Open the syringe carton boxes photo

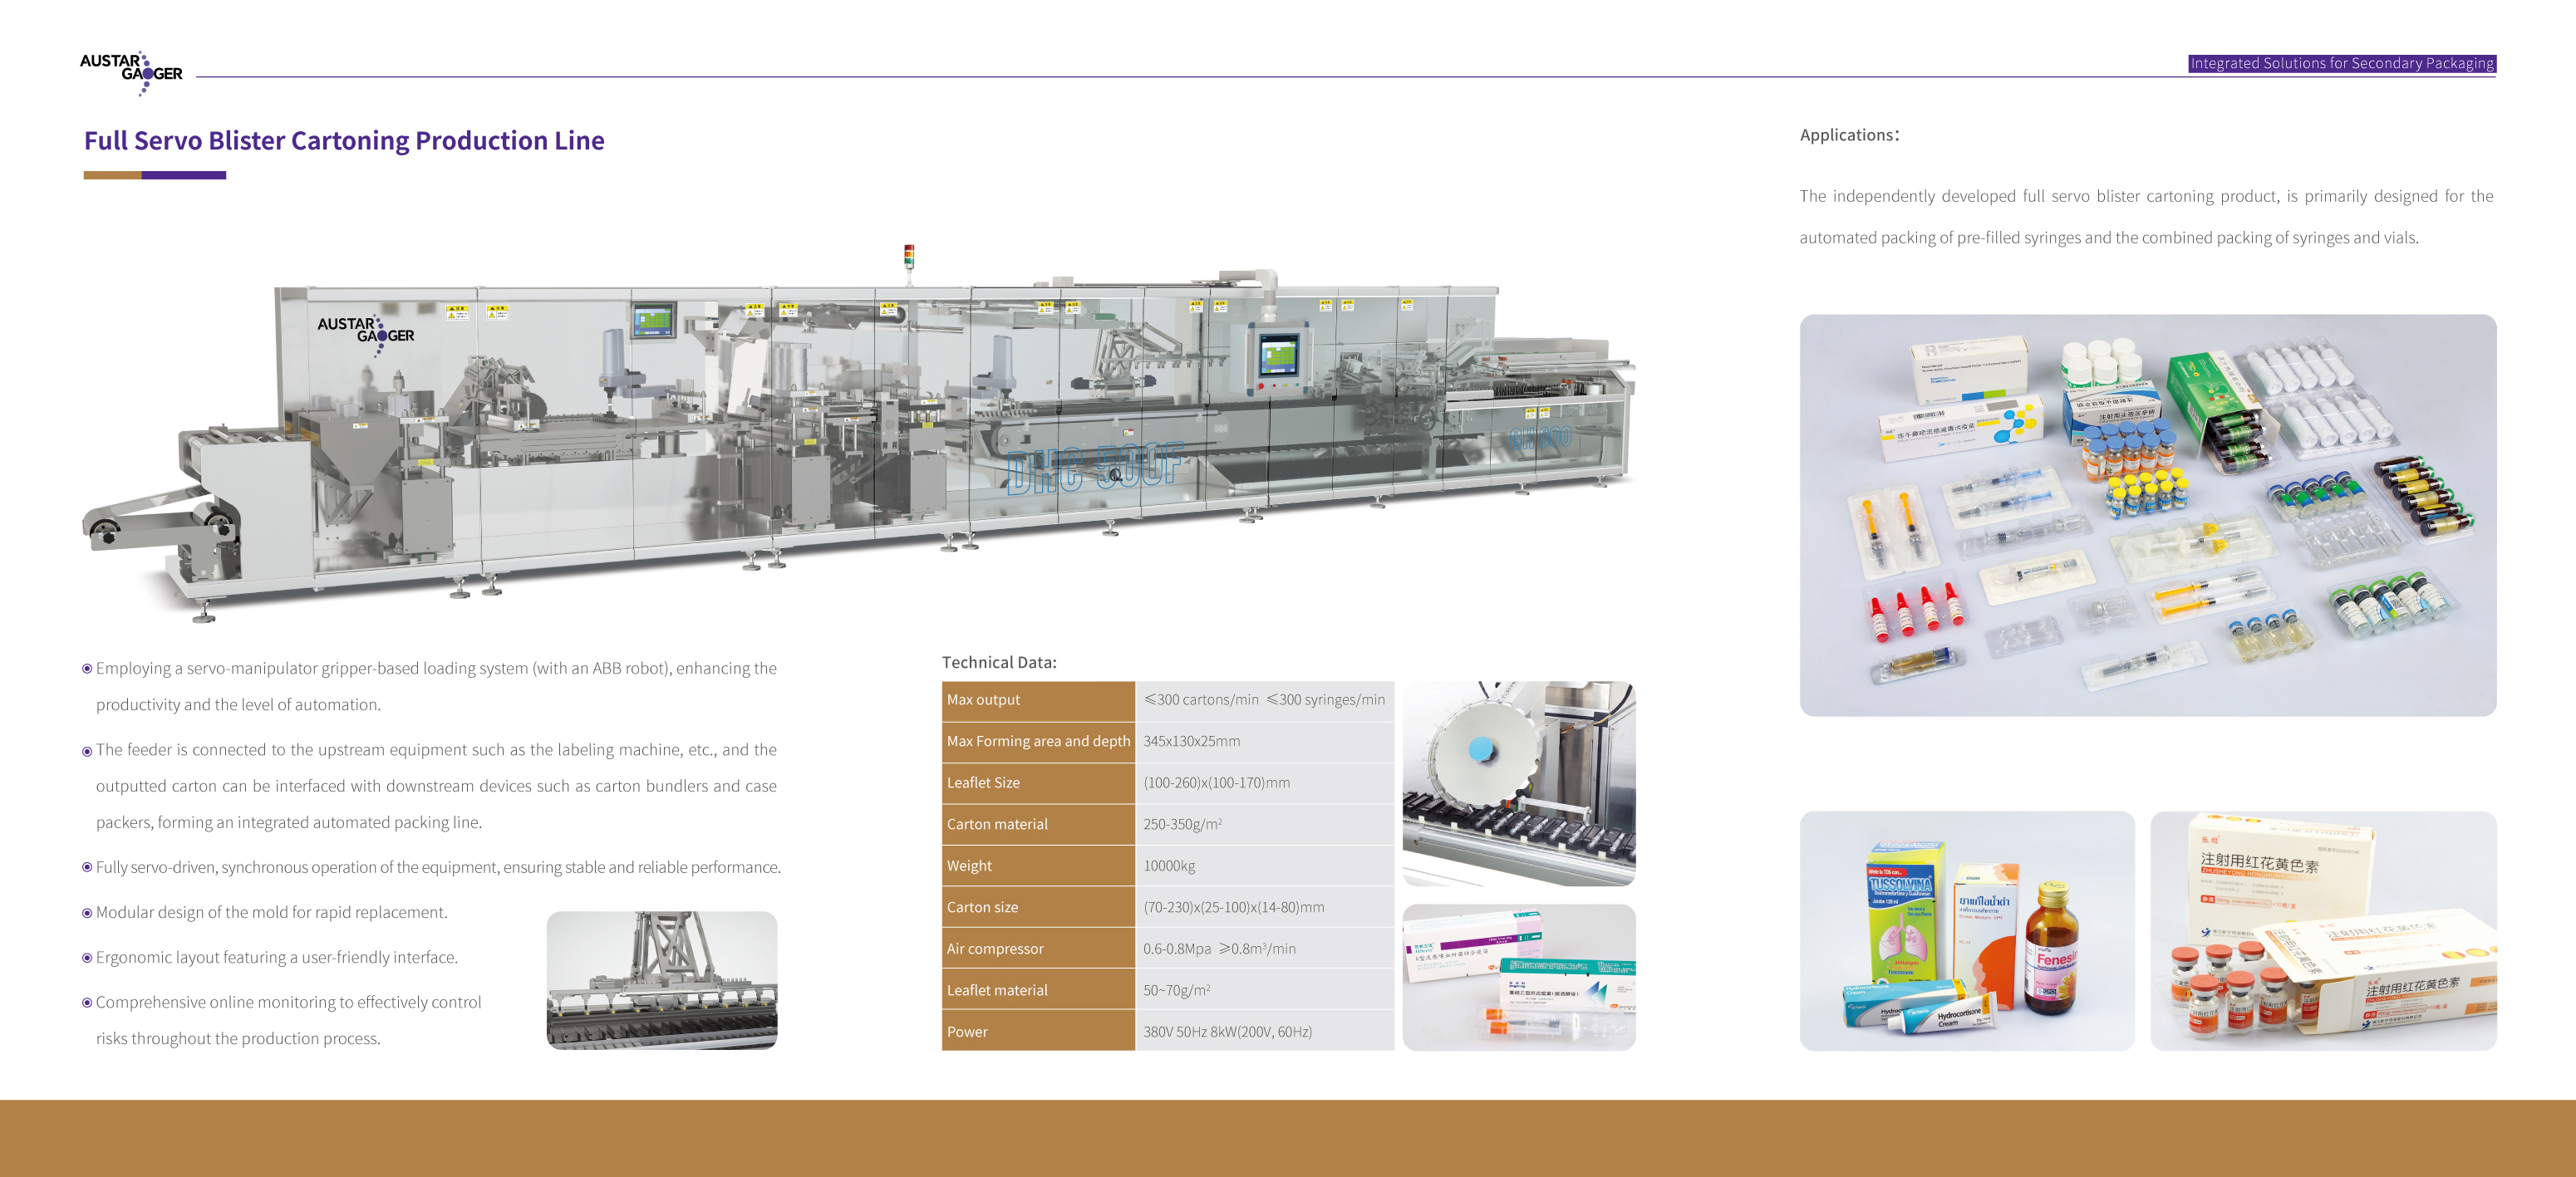(x=1518, y=977)
